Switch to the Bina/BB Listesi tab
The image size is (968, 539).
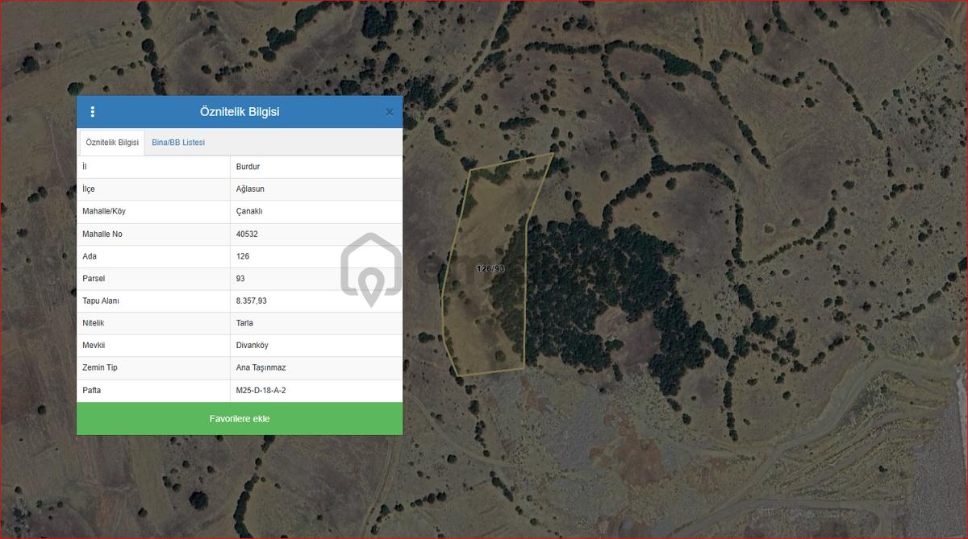(x=178, y=143)
